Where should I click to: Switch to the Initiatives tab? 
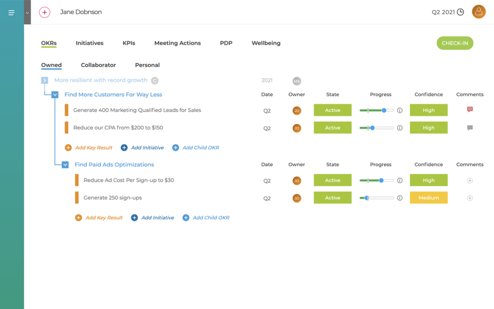coord(89,43)
